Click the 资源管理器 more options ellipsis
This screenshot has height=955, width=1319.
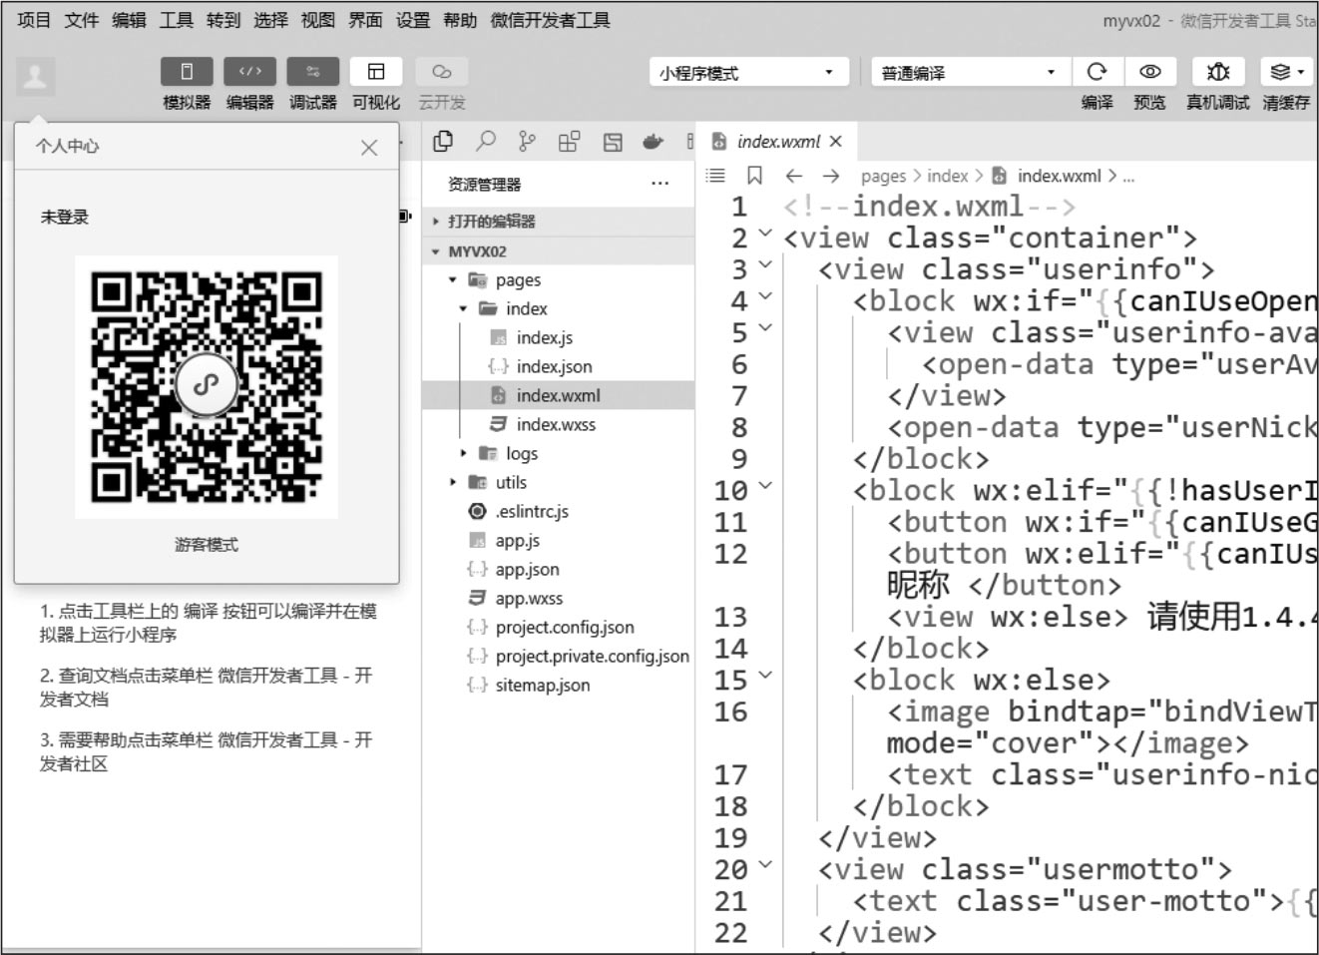pyautogui.click(x=659, y=184)
